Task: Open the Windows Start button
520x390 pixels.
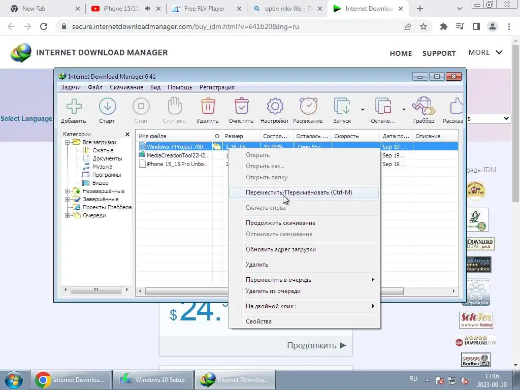Action: point(14,380)
